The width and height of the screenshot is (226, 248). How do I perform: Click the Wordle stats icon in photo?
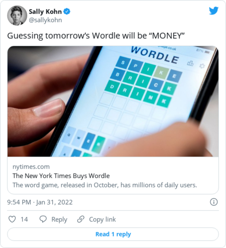click(190, 63)
